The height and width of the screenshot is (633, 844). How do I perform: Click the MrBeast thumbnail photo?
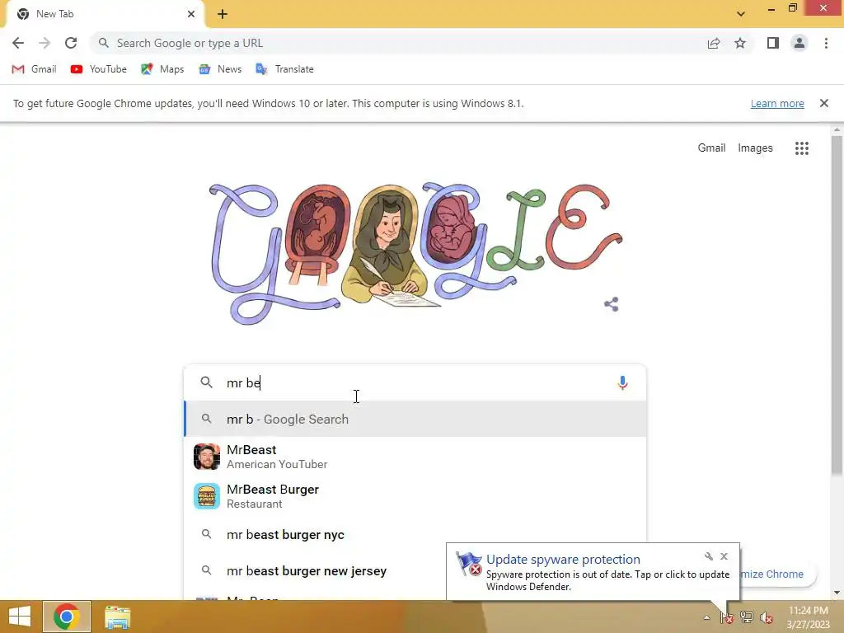tap(207, 457)
